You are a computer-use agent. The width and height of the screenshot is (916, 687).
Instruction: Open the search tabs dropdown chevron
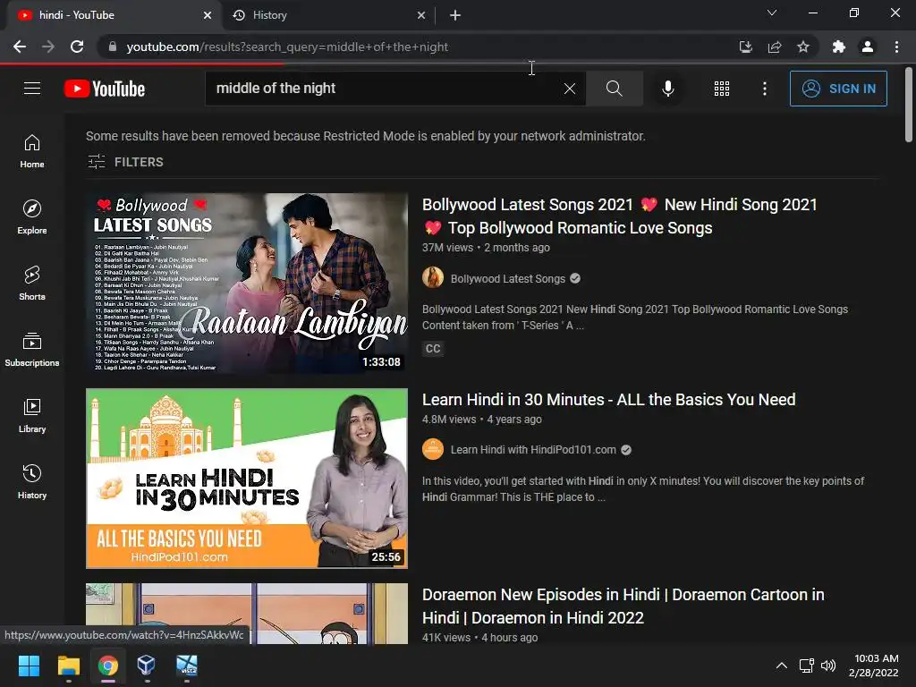[772, 13]
